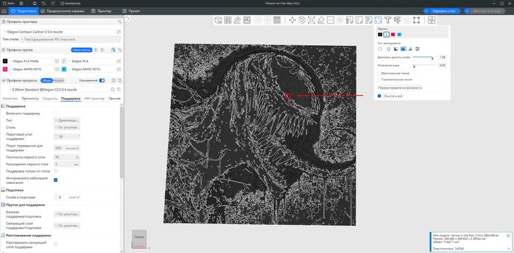Screen dimensions: 514x253
Task: Select the Cut tool with dashed line
Action: point(331,21)
